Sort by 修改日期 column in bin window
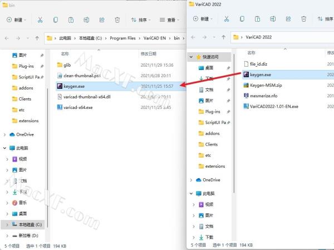This screenshot has width=334, height=250. click(x=149, y=54)
